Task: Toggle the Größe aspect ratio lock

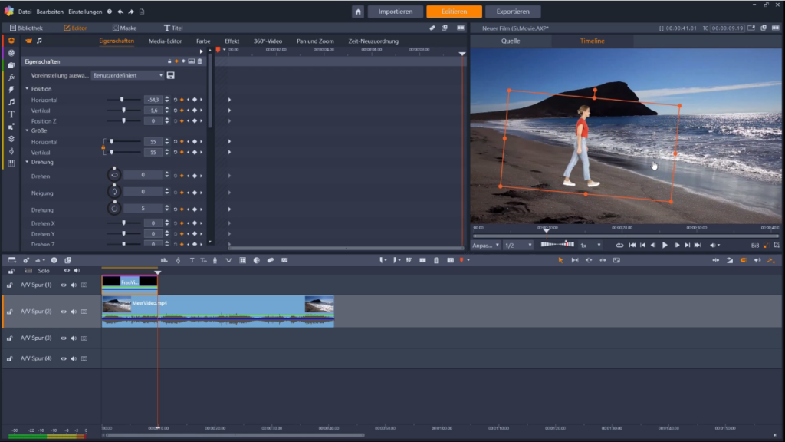Action: (103, 147)
